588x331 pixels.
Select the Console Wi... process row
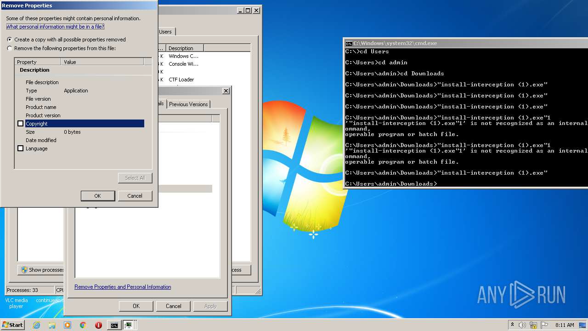pyautogui.click(x=204, y=64)
